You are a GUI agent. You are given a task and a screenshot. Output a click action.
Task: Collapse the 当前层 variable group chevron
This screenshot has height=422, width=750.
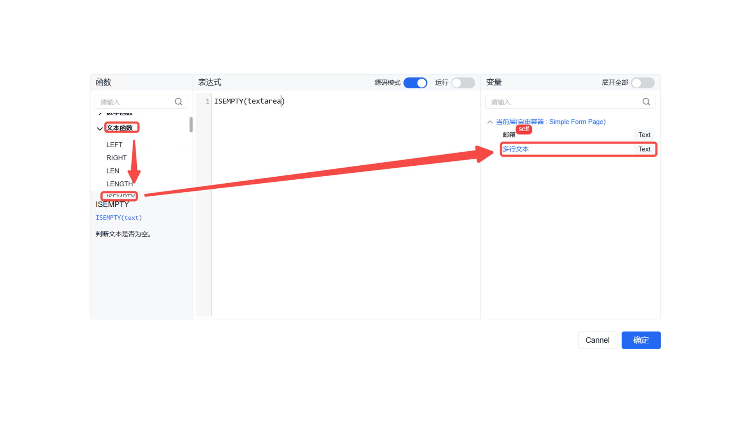click(x=490, y=122)
